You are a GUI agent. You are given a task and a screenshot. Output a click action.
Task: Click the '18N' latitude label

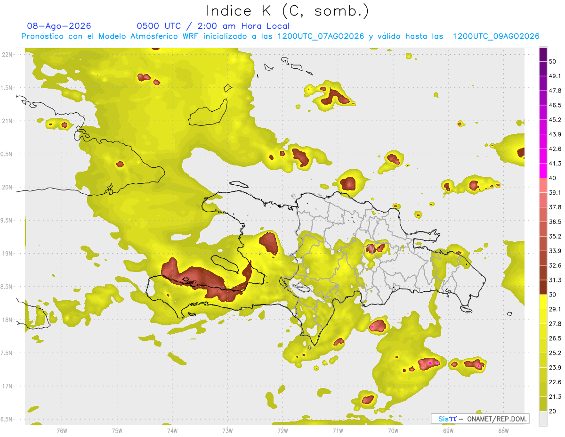click(x=7, y=320)
